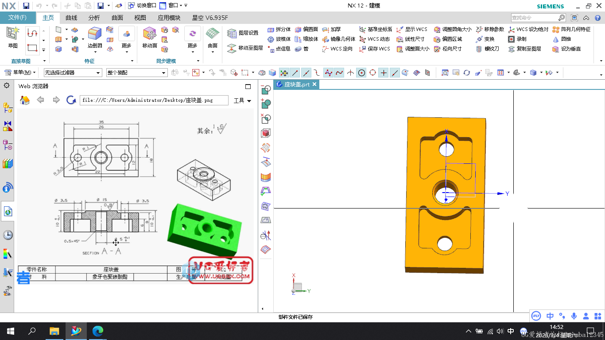Click 移动至图层 (Move to Layer)

click(245, 48)
